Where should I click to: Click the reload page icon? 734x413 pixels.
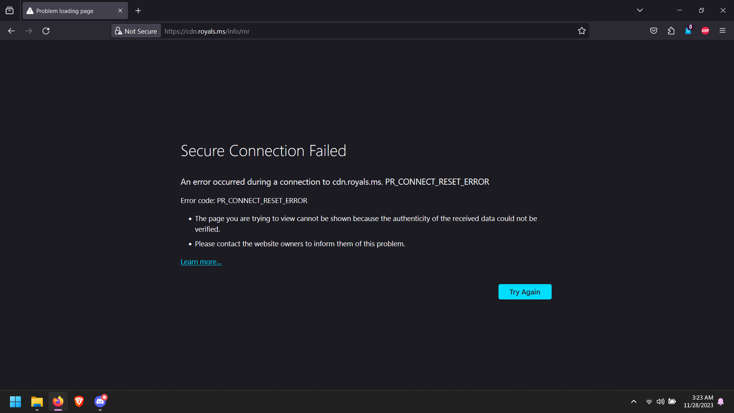click(46, 31)
